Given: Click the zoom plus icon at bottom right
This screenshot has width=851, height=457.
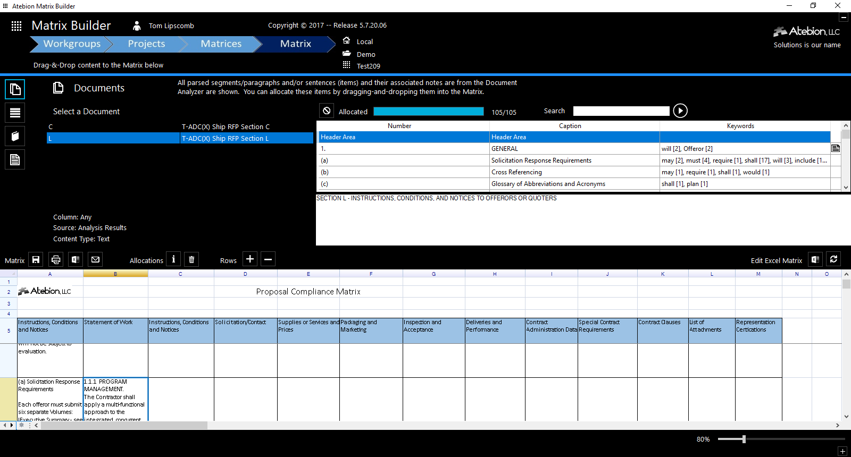Looking at the screenshot, I should click(x=842, y=451).
